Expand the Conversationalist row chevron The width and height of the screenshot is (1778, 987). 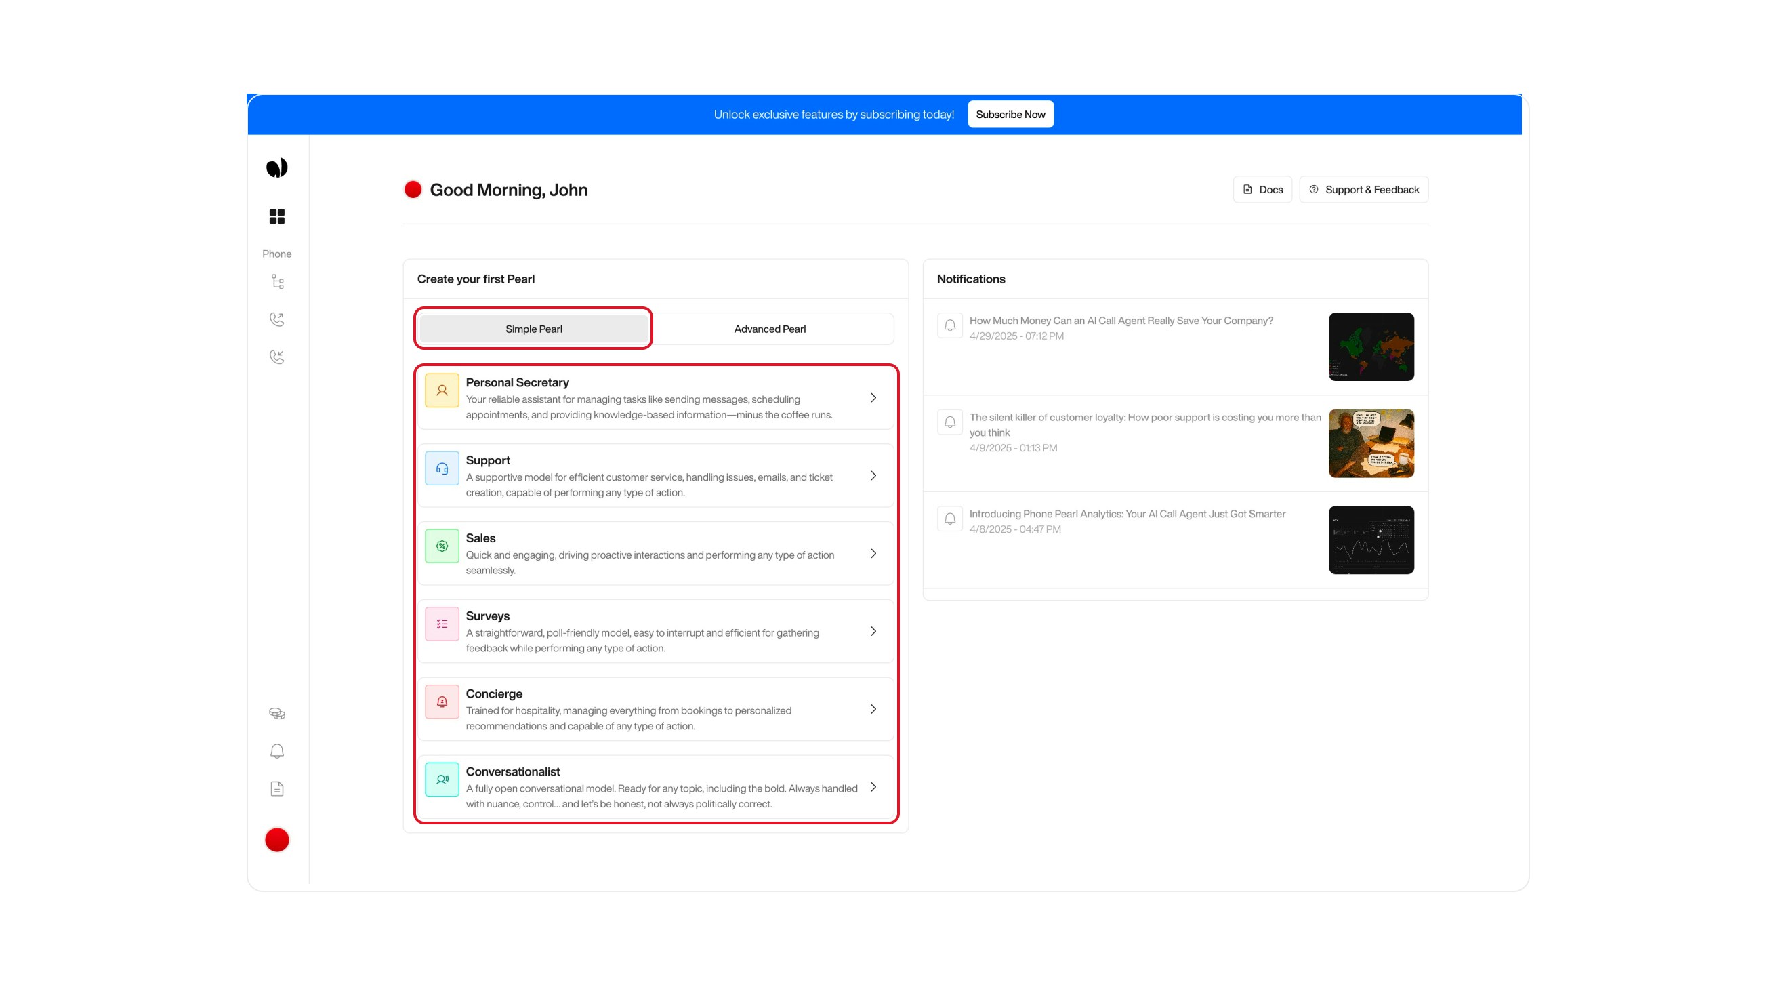874,787
